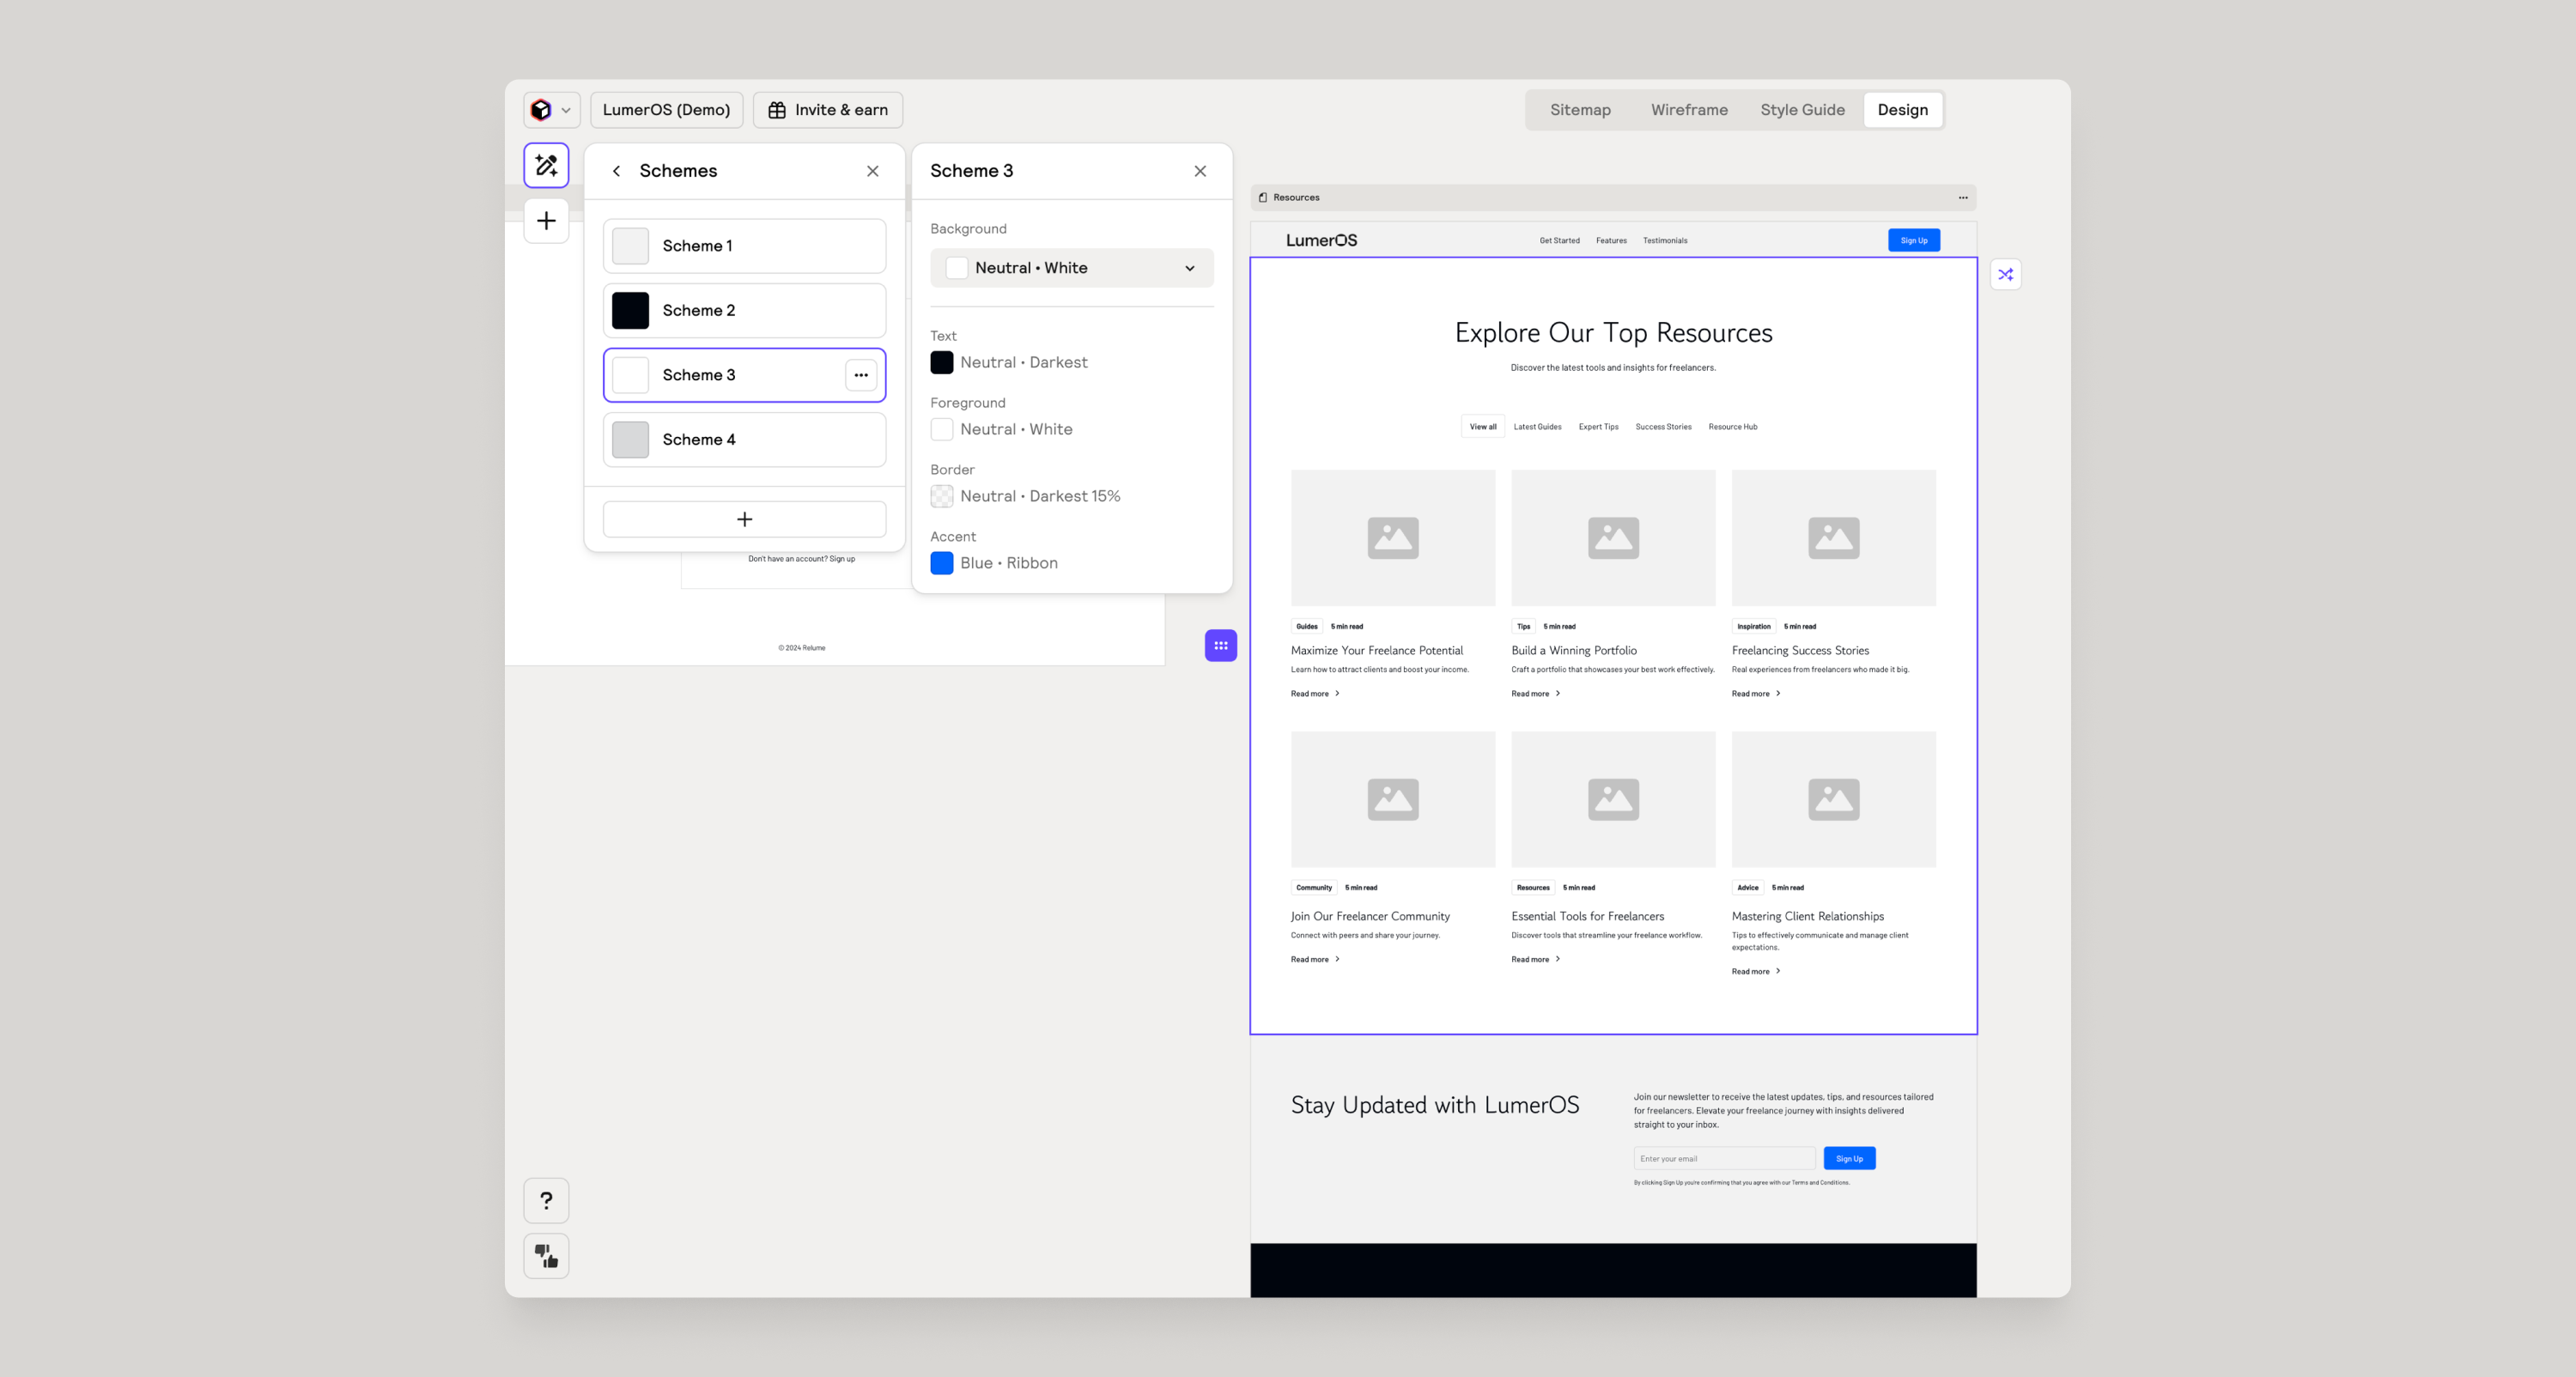Click the shuffle icon beside the Resources section
Screen dimensions: 2576x1377
(2005, 274)
